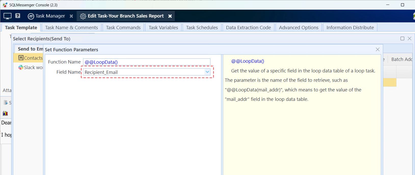Image resolution: width=415 pixels, height=175 pixels.
Task: Click the Function Name input field
Action: tap(147, 62)
